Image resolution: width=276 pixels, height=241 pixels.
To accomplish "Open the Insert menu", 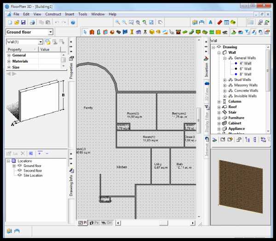I will click(69, 14).
